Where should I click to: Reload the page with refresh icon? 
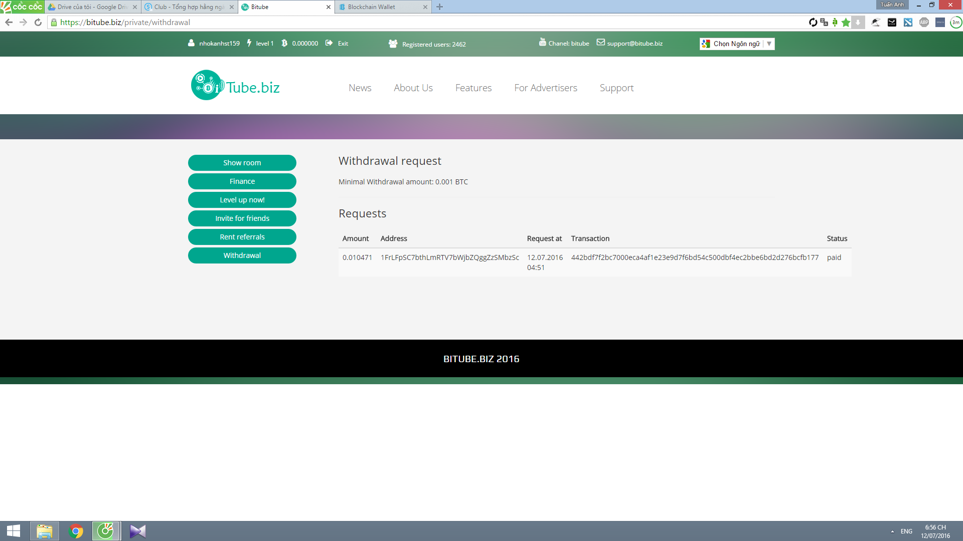(38, 22)
